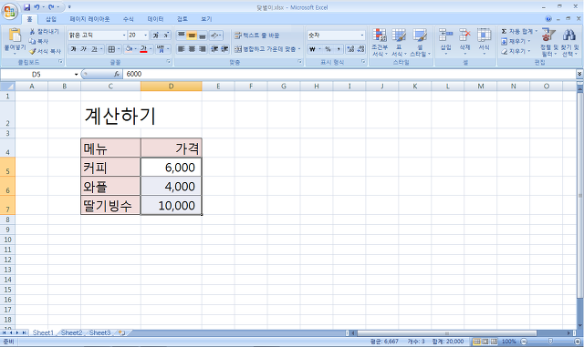Decrease decimal places
The width and height of the screenshot is (584, 347).
point(360,49)
